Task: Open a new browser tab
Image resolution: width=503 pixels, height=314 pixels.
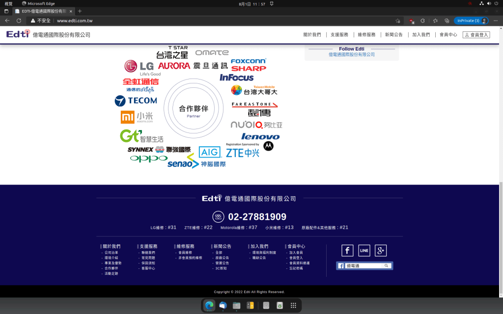Action: [80, 11]
